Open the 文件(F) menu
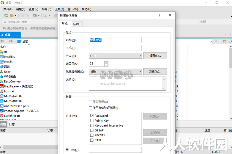 point(8,9)
